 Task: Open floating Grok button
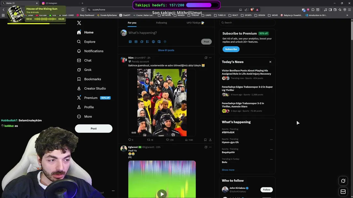(343, 181)
